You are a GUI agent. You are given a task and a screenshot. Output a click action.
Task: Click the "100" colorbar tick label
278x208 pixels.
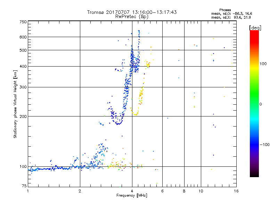(263, 64)
